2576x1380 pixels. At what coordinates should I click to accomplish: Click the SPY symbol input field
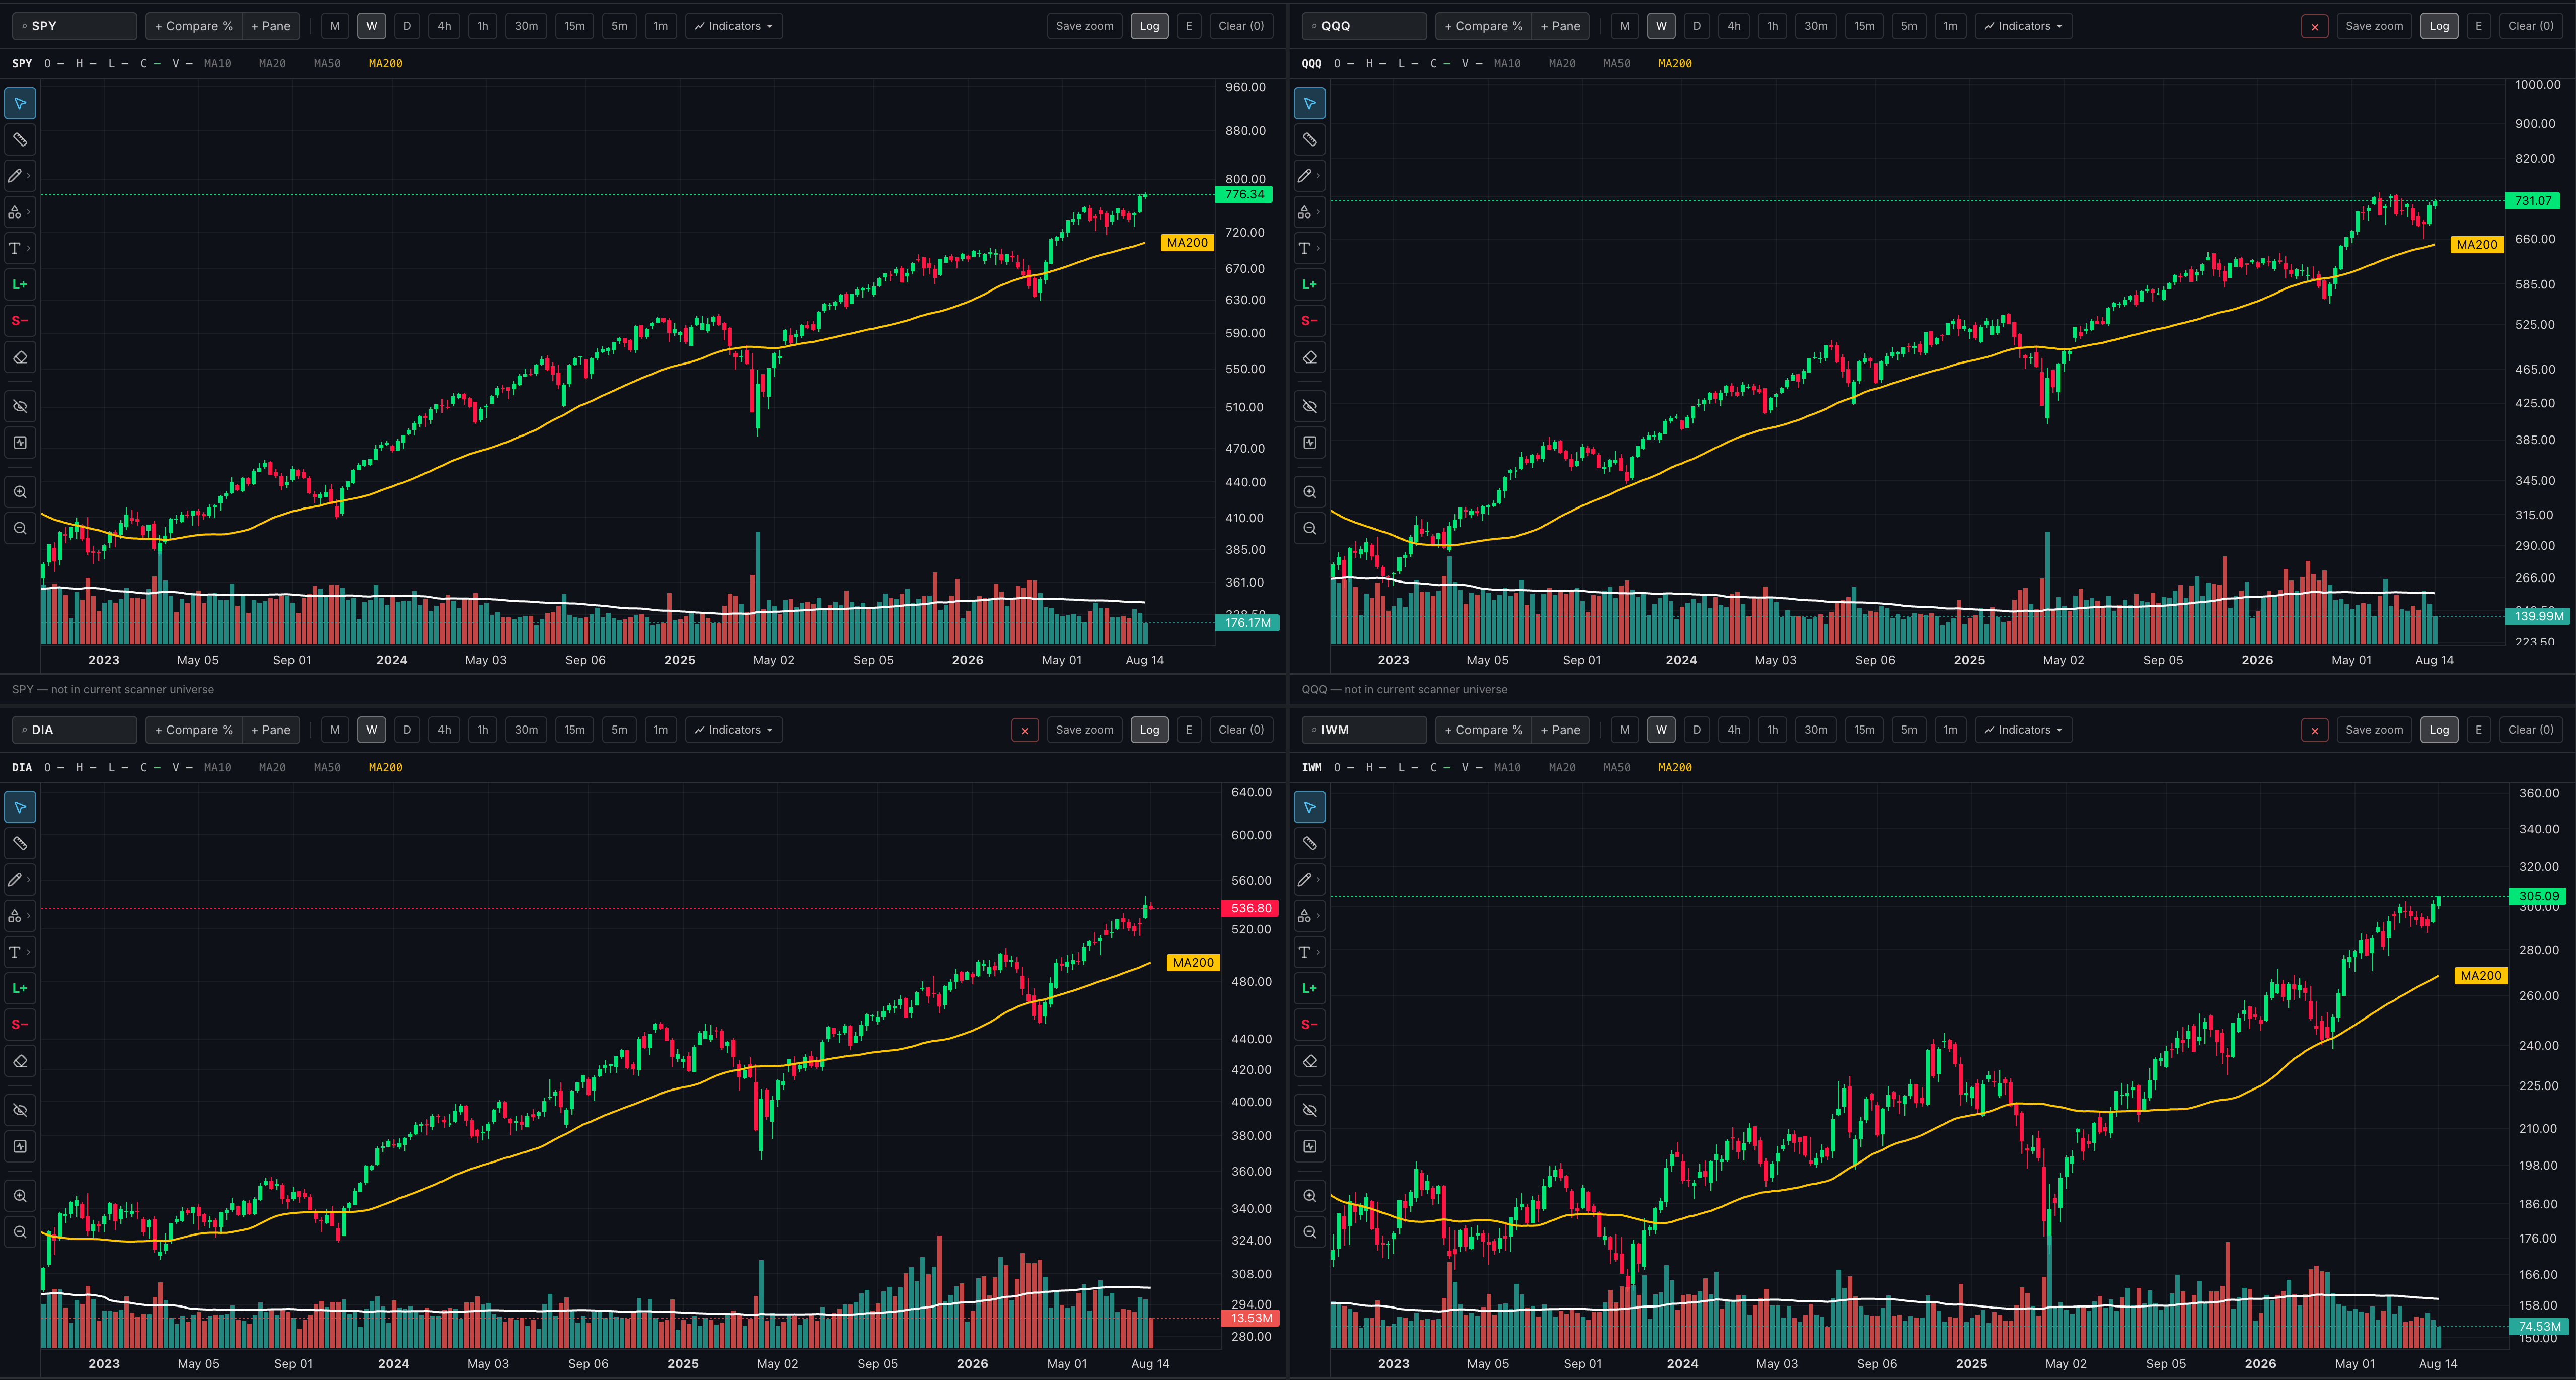[75, 26]
